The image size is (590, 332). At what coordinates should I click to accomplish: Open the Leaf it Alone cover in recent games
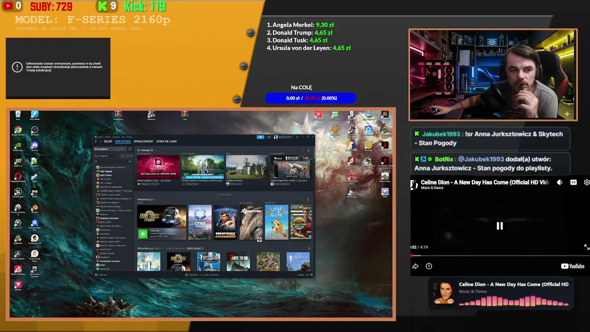pos(277,222)
